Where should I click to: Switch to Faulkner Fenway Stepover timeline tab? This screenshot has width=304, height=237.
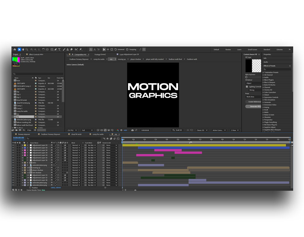[51, 134]
